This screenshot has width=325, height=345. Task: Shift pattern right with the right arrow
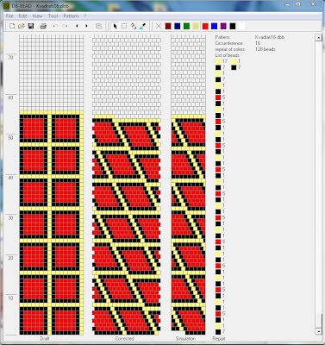tap(86, 26)
